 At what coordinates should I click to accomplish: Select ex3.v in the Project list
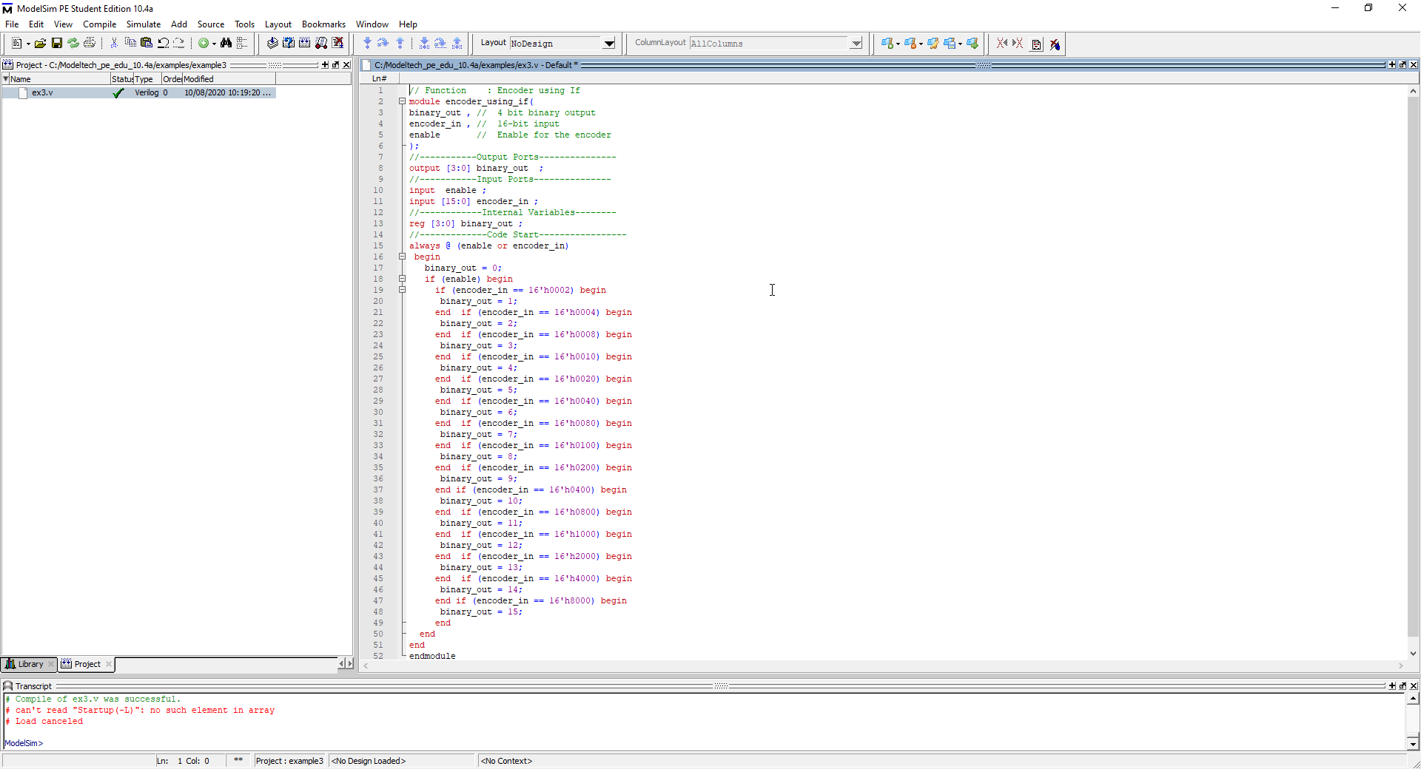click(42, 93)
